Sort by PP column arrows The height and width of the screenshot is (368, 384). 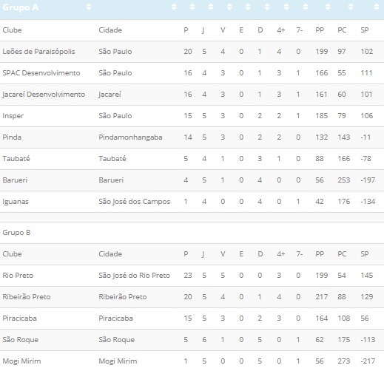click(x=328, y=7)
